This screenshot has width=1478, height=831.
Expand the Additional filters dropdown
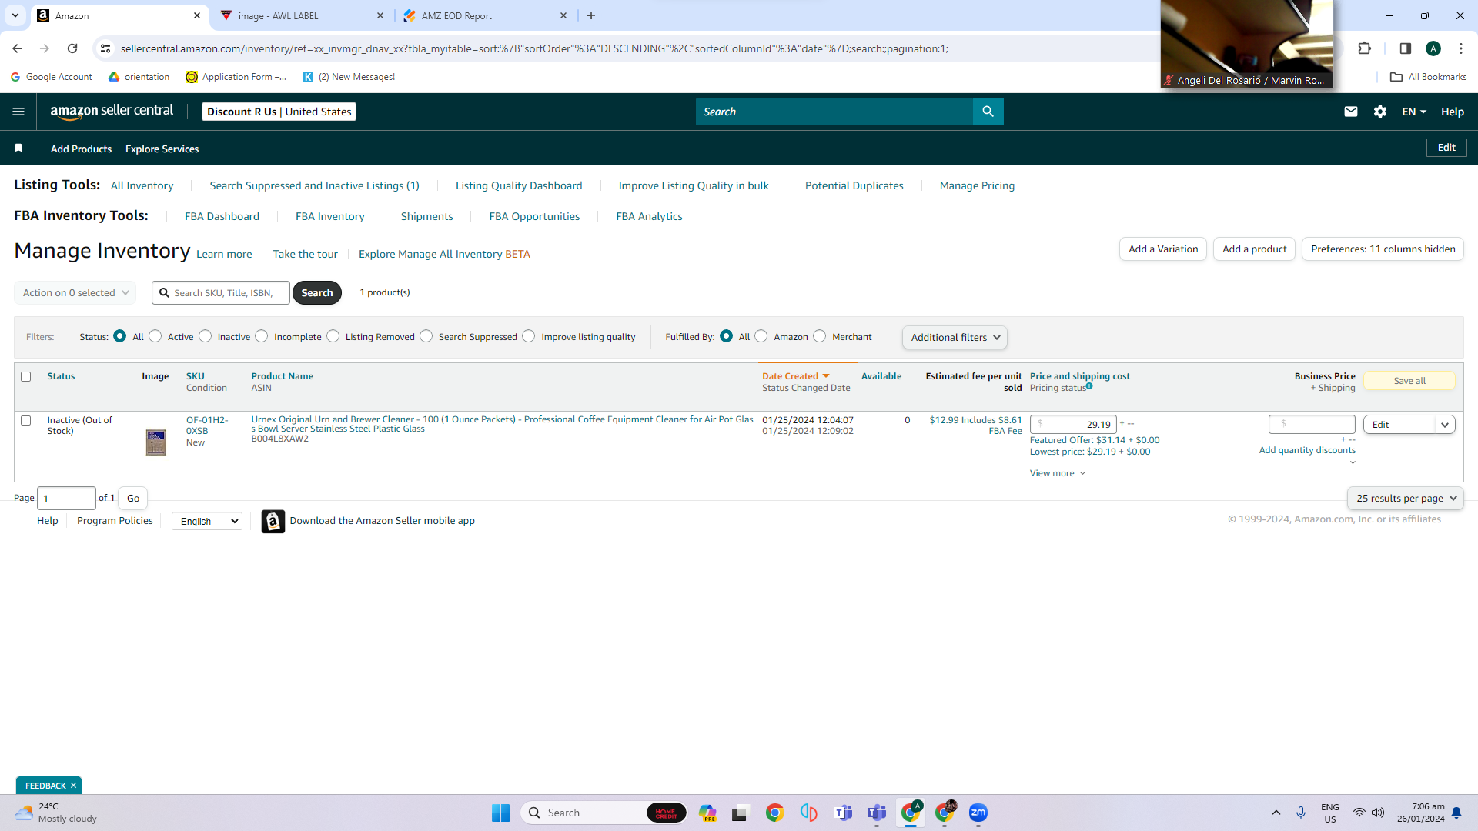pos(955,337)
